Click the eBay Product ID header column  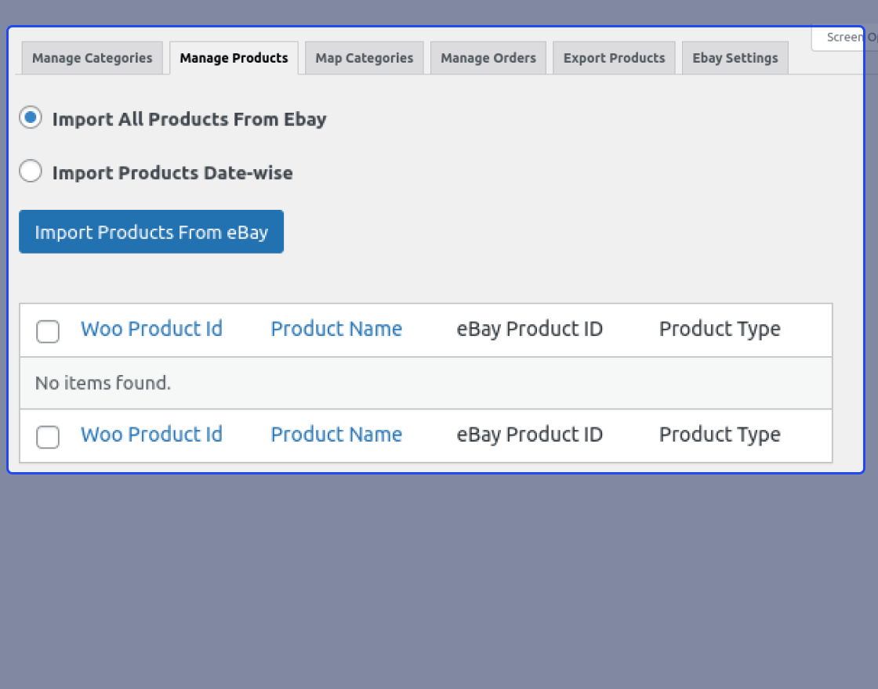[529, 329]
